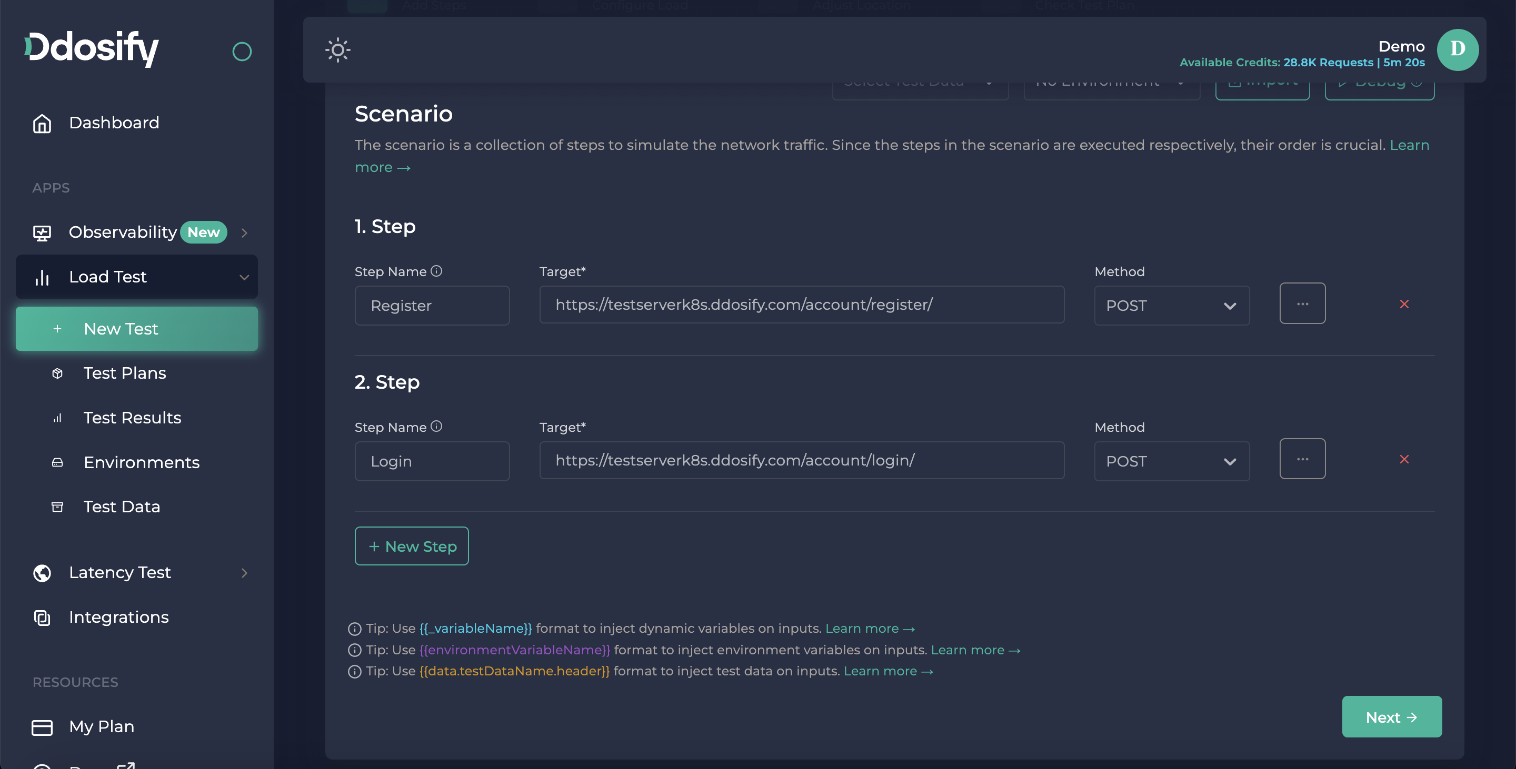
Task: Open more options for Login step
Action: 1302,459
